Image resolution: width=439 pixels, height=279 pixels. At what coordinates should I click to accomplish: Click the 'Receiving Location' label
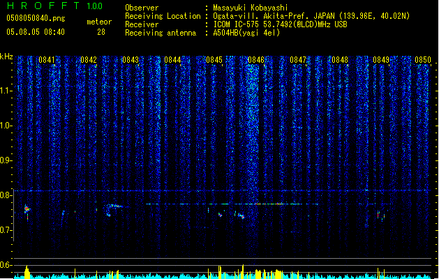[x=163, y=16]
